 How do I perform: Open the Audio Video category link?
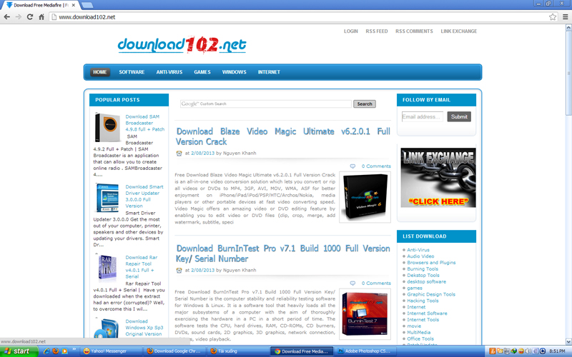pyautogui.click(x=420, y=256)
